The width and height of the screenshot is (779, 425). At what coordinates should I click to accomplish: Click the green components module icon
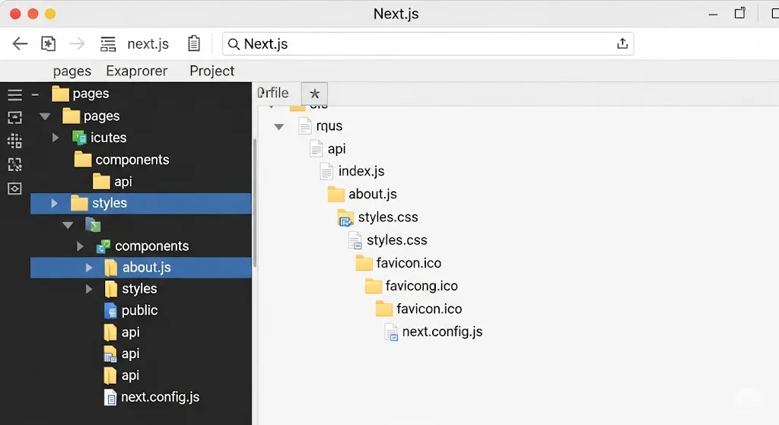(x=103, y=246)
